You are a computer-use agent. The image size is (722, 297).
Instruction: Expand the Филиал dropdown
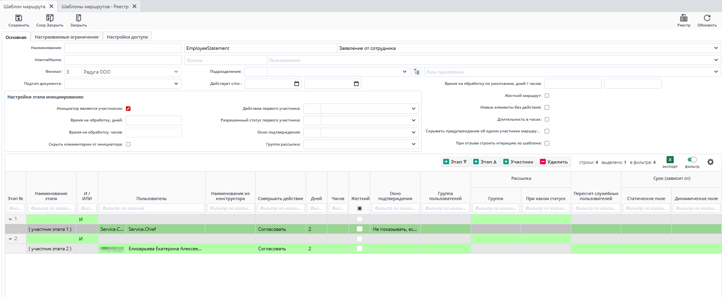(176, 72)
